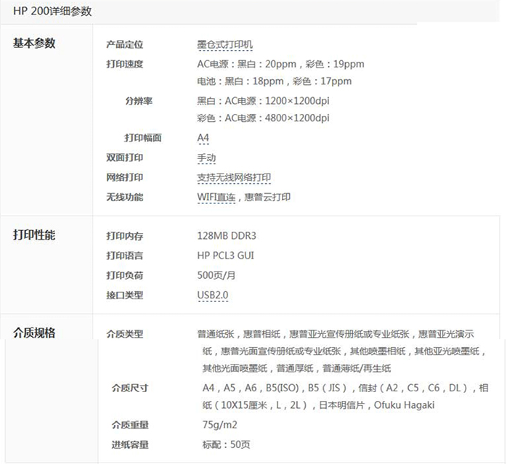Screen dimensions: 507x464
Task: Click the 墨仓式打印机 link
Action: (x=224, y=45)
